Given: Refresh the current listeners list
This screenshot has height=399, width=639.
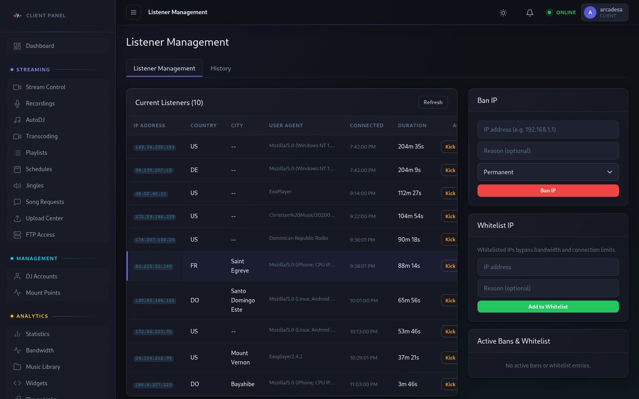Looking at the screenshot, I should (x=433, y=102).
